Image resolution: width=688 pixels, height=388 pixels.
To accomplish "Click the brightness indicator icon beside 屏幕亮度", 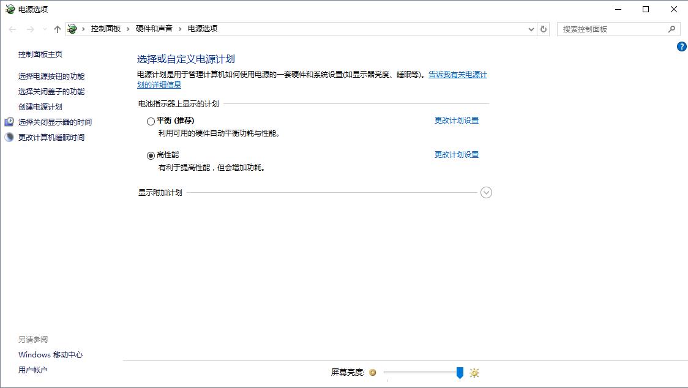I will coord(373,373).
